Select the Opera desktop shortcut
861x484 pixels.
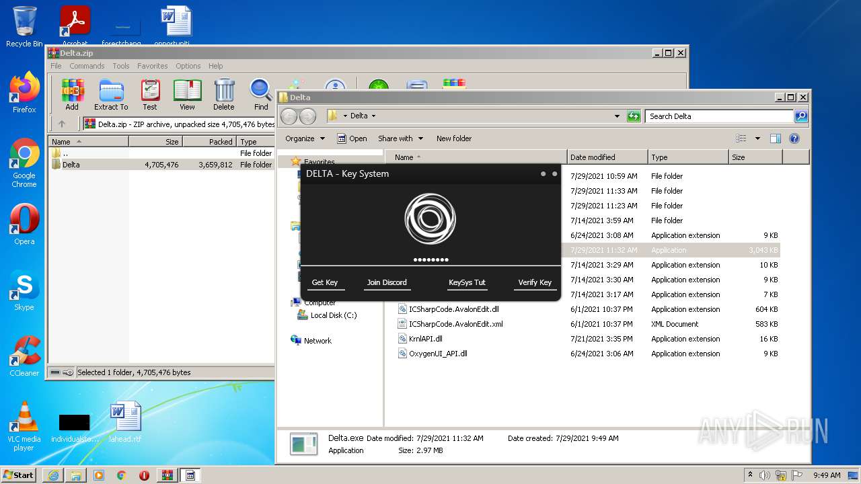pyautogui.click(x=24, y=225)
